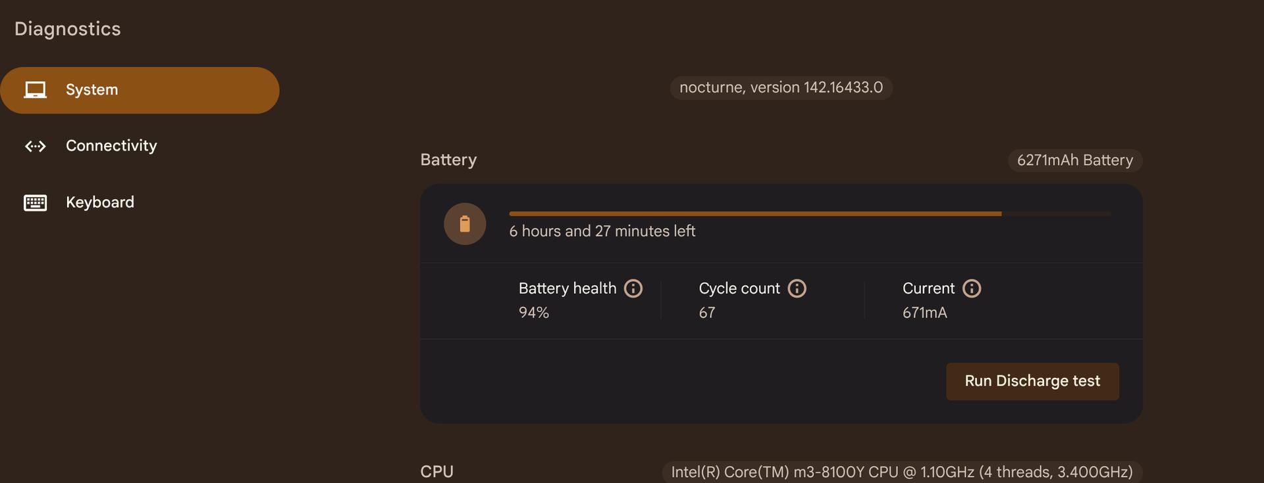Select the System label in the sidebar
Screen dimensions: 1264x483
(92, 90)
